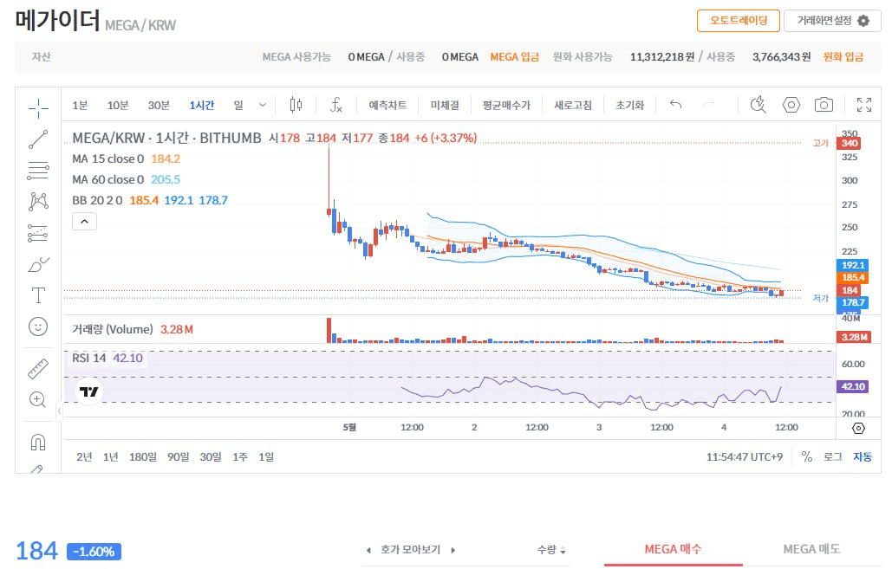
Task: Set time range to 1일
Action: click(266, 457)
